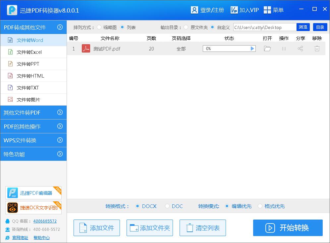Screen dimensions: 330x243
Task: Select 编辑优先 conversion mode
Action: (227, 206)
